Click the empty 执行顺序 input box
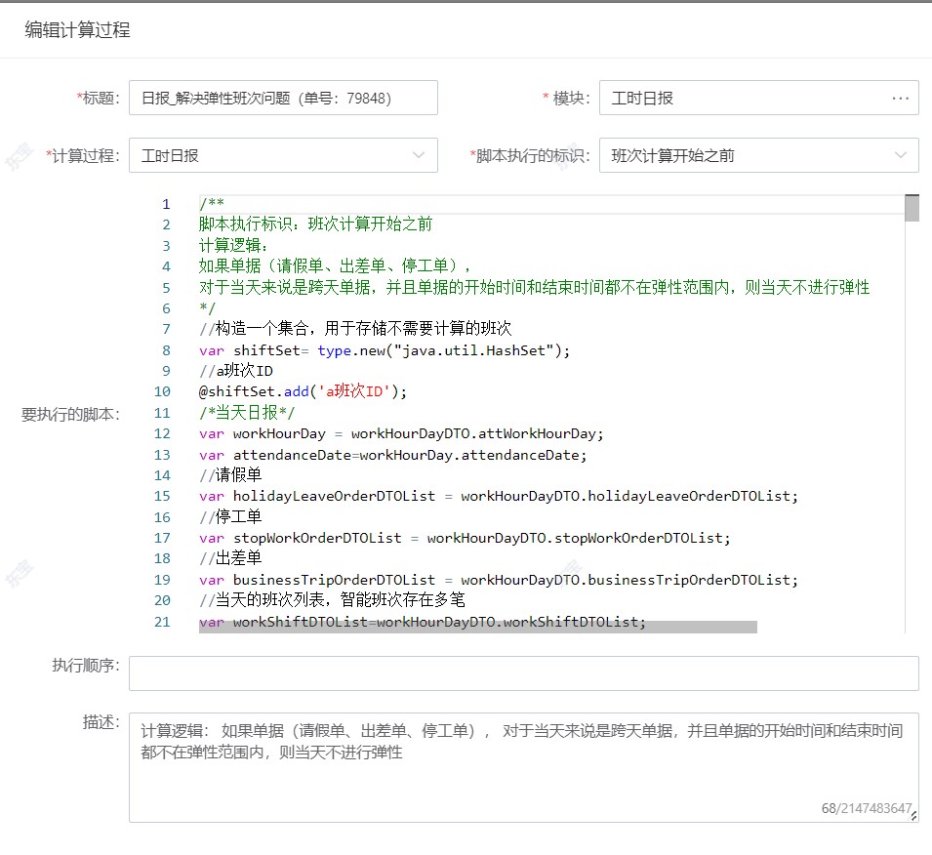Screen dimensions: 932x855 coord(523,673)
